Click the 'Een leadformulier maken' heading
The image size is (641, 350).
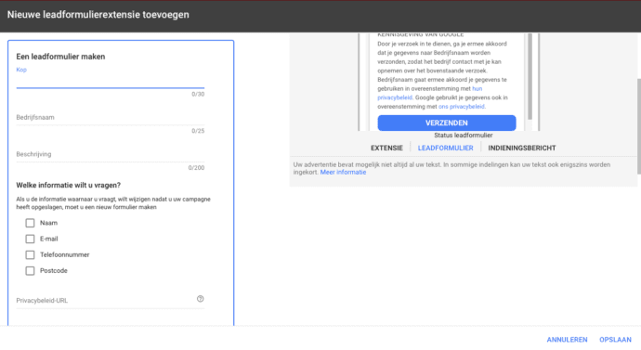[60, 57]
